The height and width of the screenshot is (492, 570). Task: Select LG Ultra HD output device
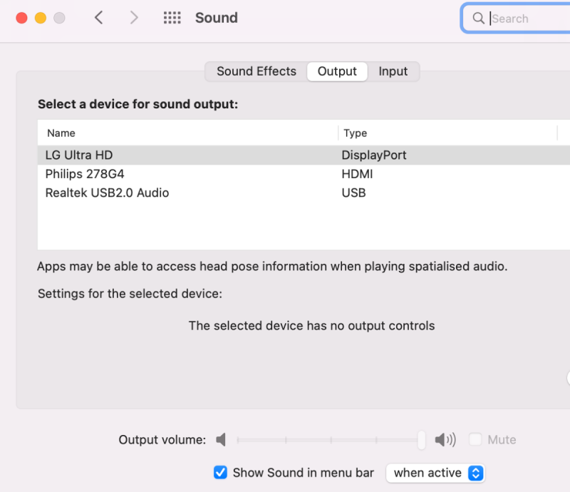pyautogui.click(x=79, y=155)
